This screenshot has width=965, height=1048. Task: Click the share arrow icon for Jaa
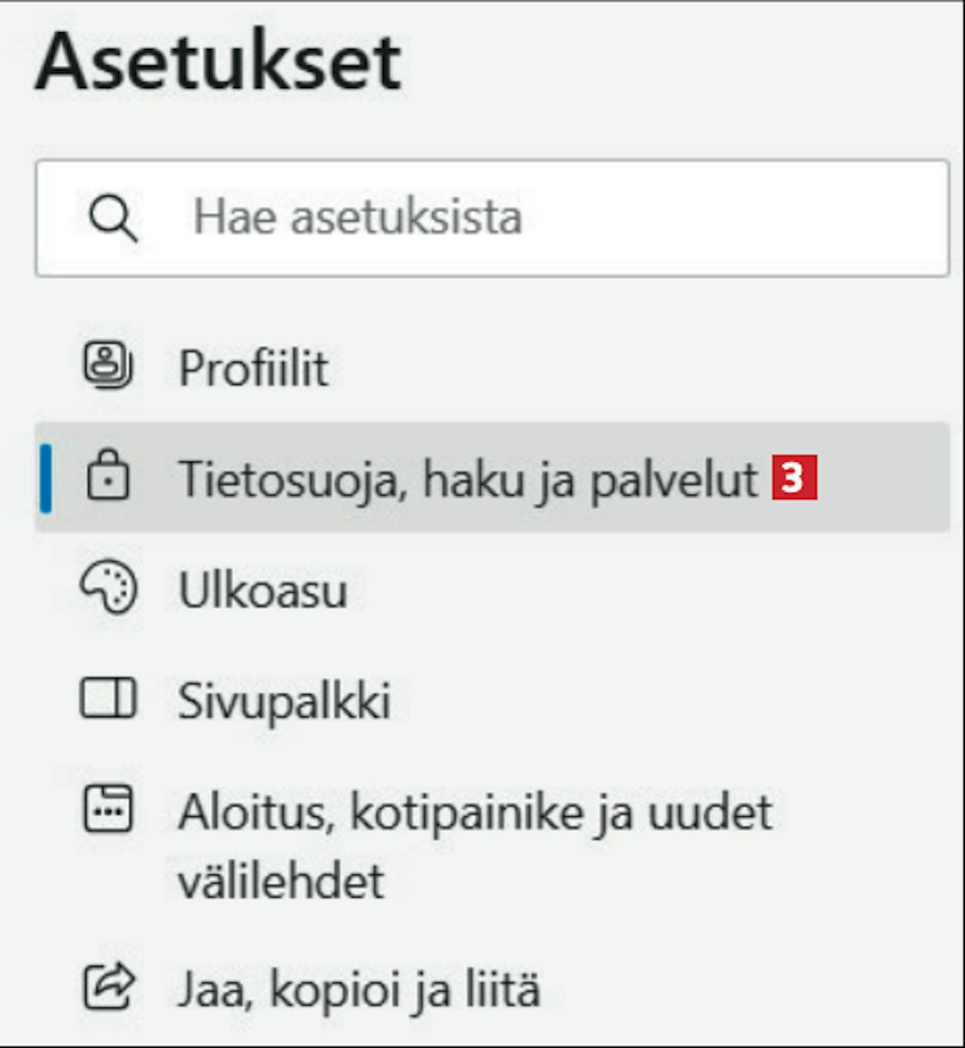pos(107,986)
